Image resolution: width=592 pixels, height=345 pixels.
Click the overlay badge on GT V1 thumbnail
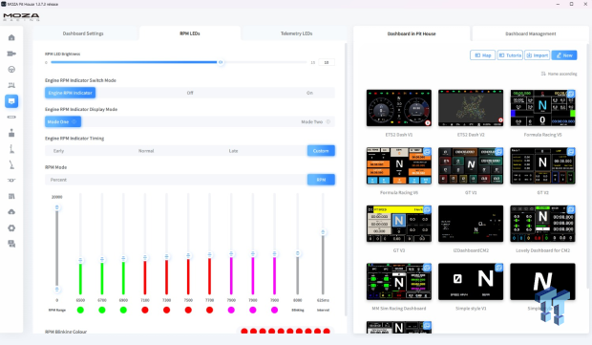coord(498,152)
